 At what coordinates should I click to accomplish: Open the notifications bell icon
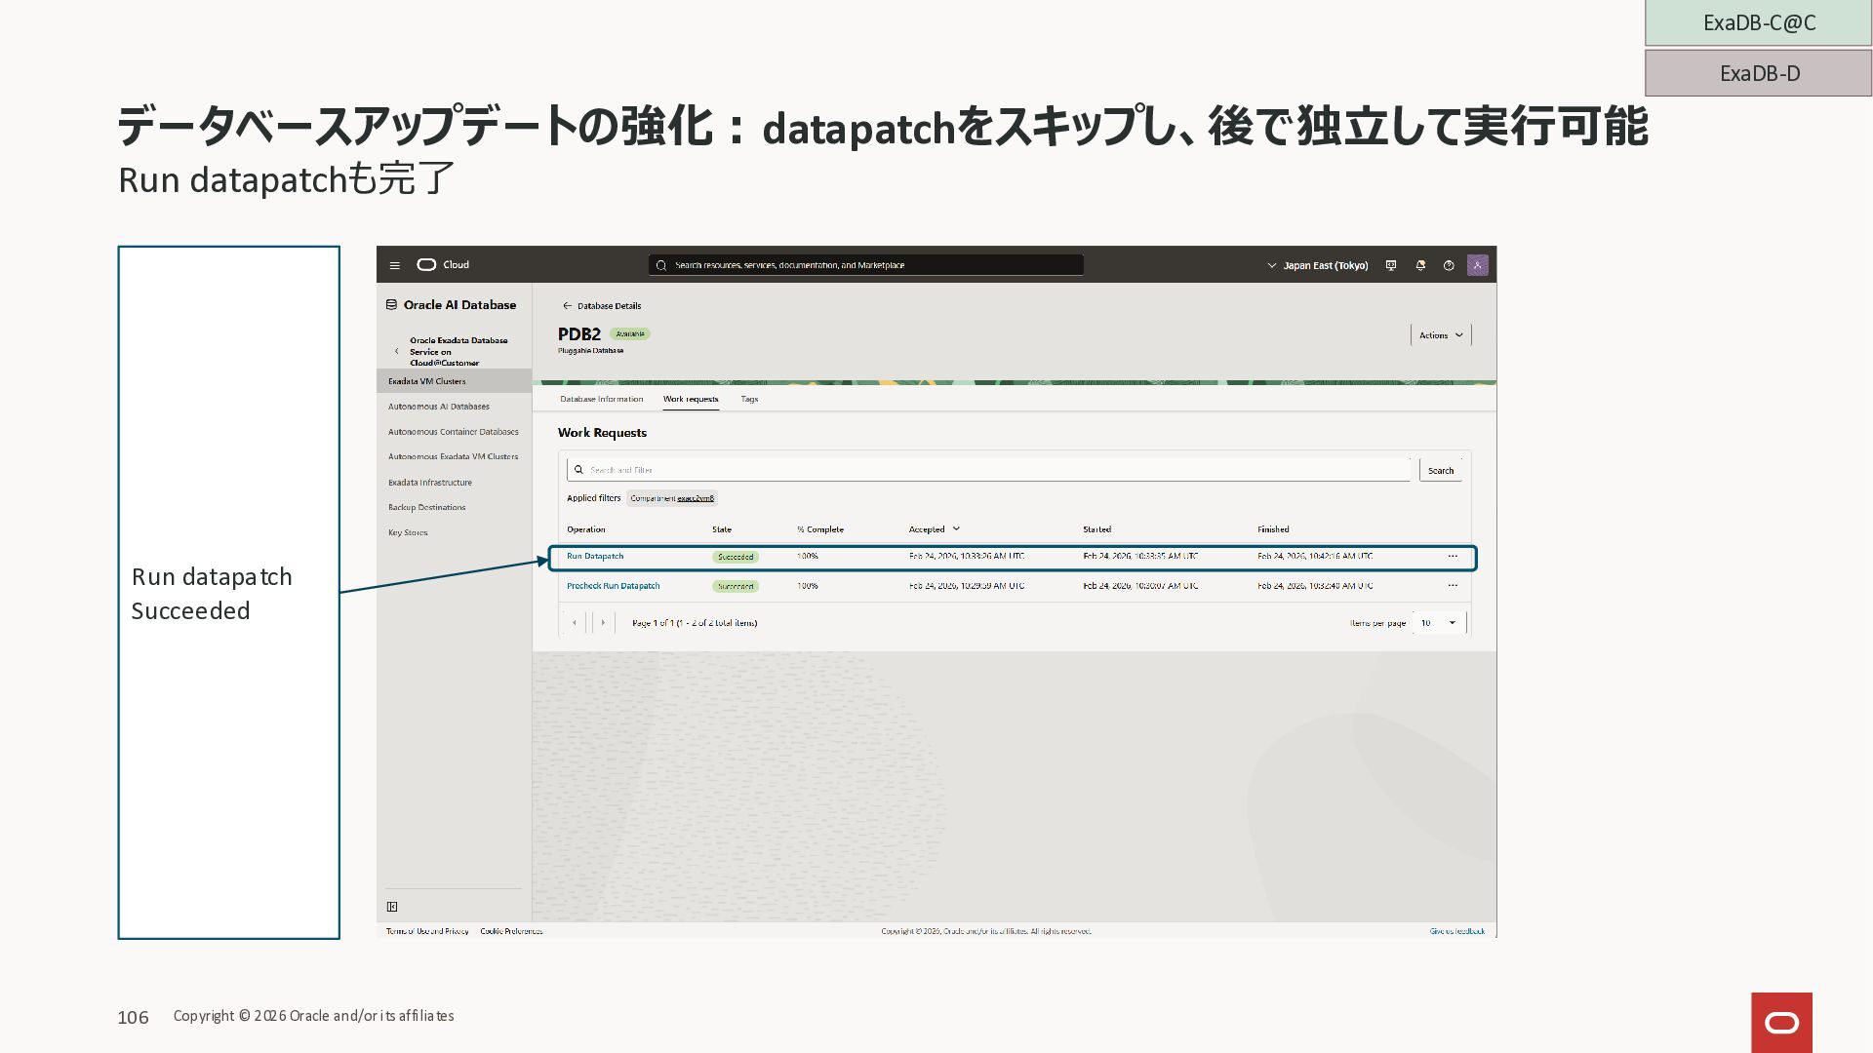tap(1420, 265)
